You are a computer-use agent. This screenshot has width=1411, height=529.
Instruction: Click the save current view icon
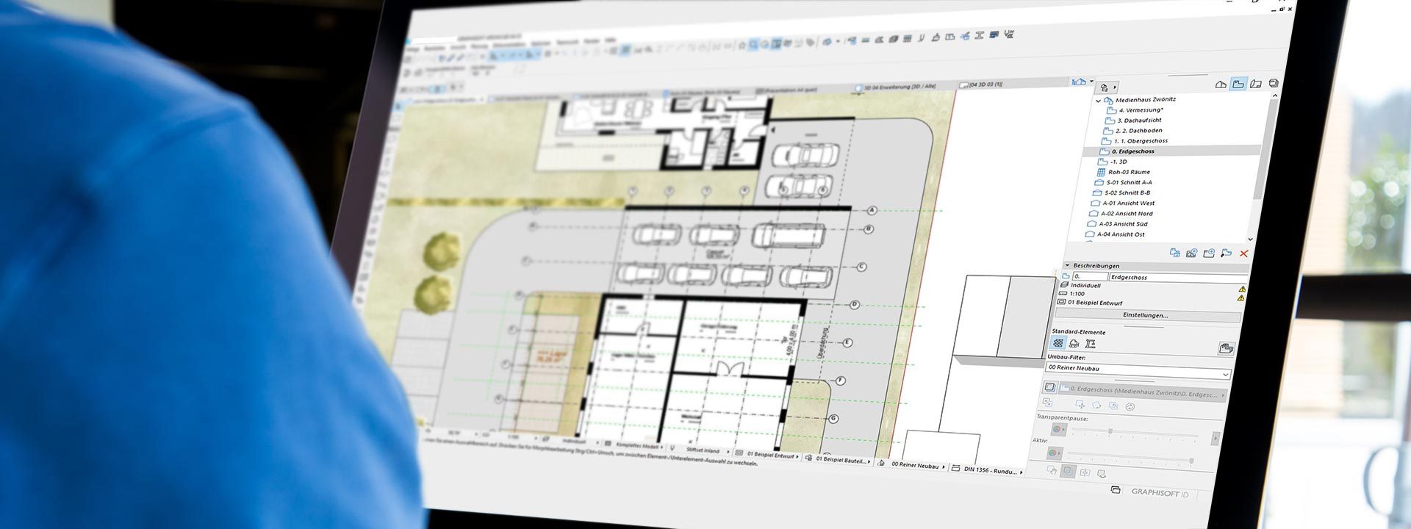pos(1191,253)
